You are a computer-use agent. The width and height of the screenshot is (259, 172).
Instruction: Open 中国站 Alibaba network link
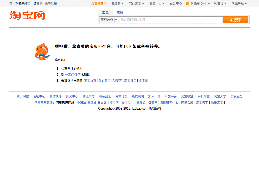point(81,103)
